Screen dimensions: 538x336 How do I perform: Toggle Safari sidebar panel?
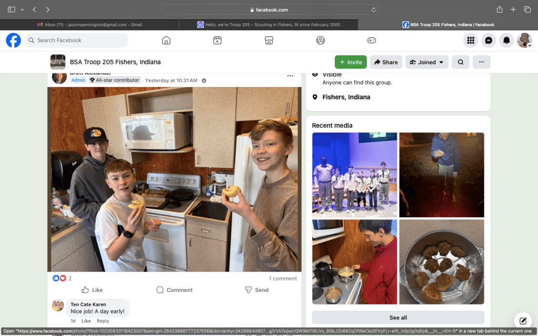[x=12, y=9]
